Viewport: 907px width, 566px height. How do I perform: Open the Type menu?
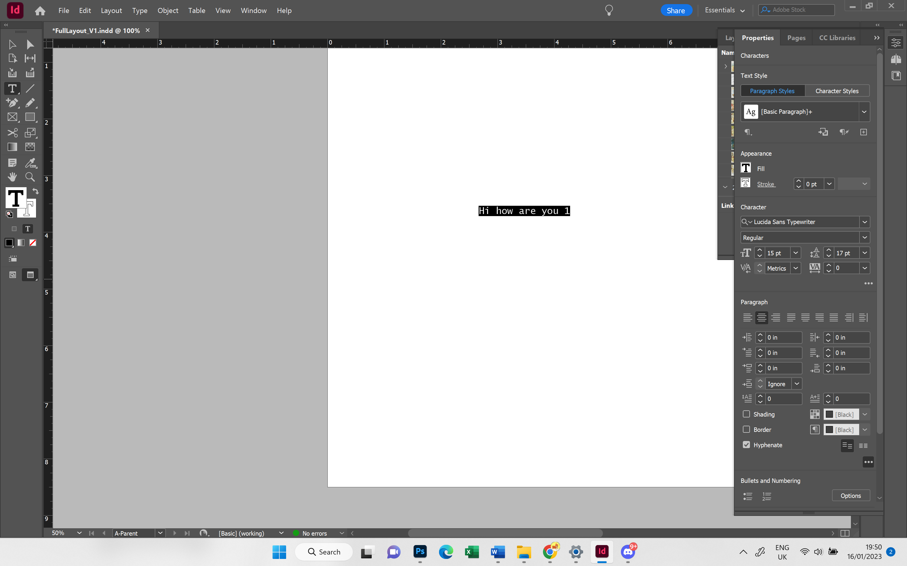pyautogui.click(x=139, y=11)
